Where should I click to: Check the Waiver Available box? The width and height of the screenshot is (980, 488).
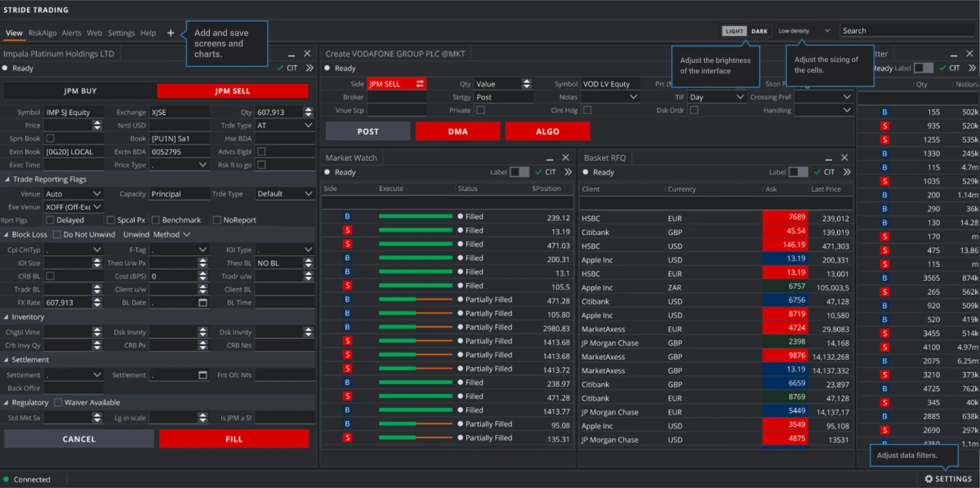pos(58,402)
